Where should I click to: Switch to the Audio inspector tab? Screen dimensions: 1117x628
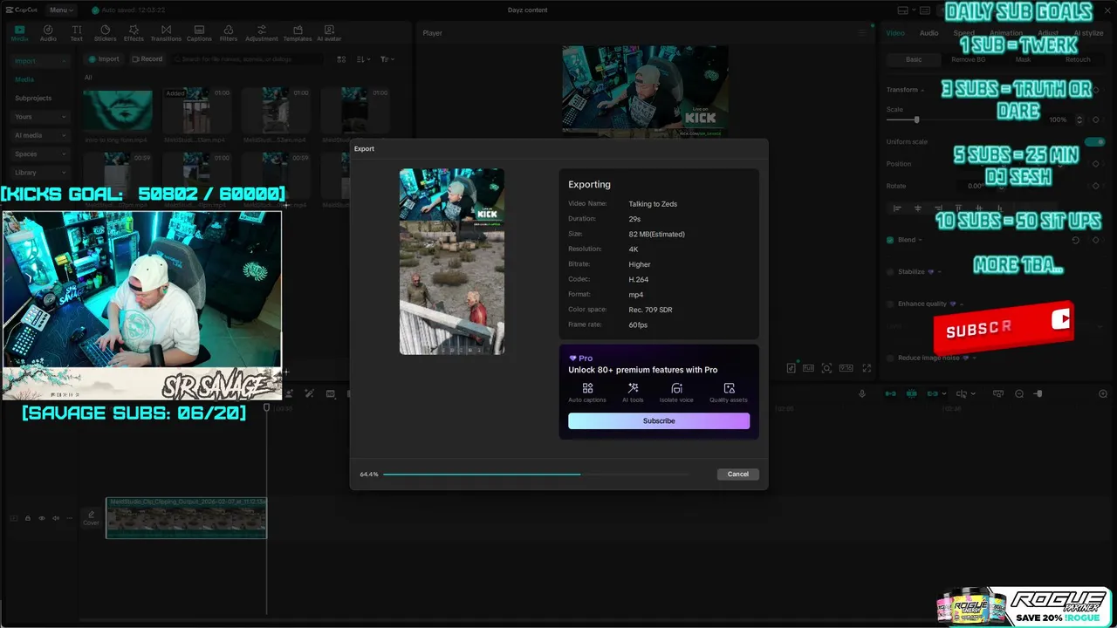929,33
